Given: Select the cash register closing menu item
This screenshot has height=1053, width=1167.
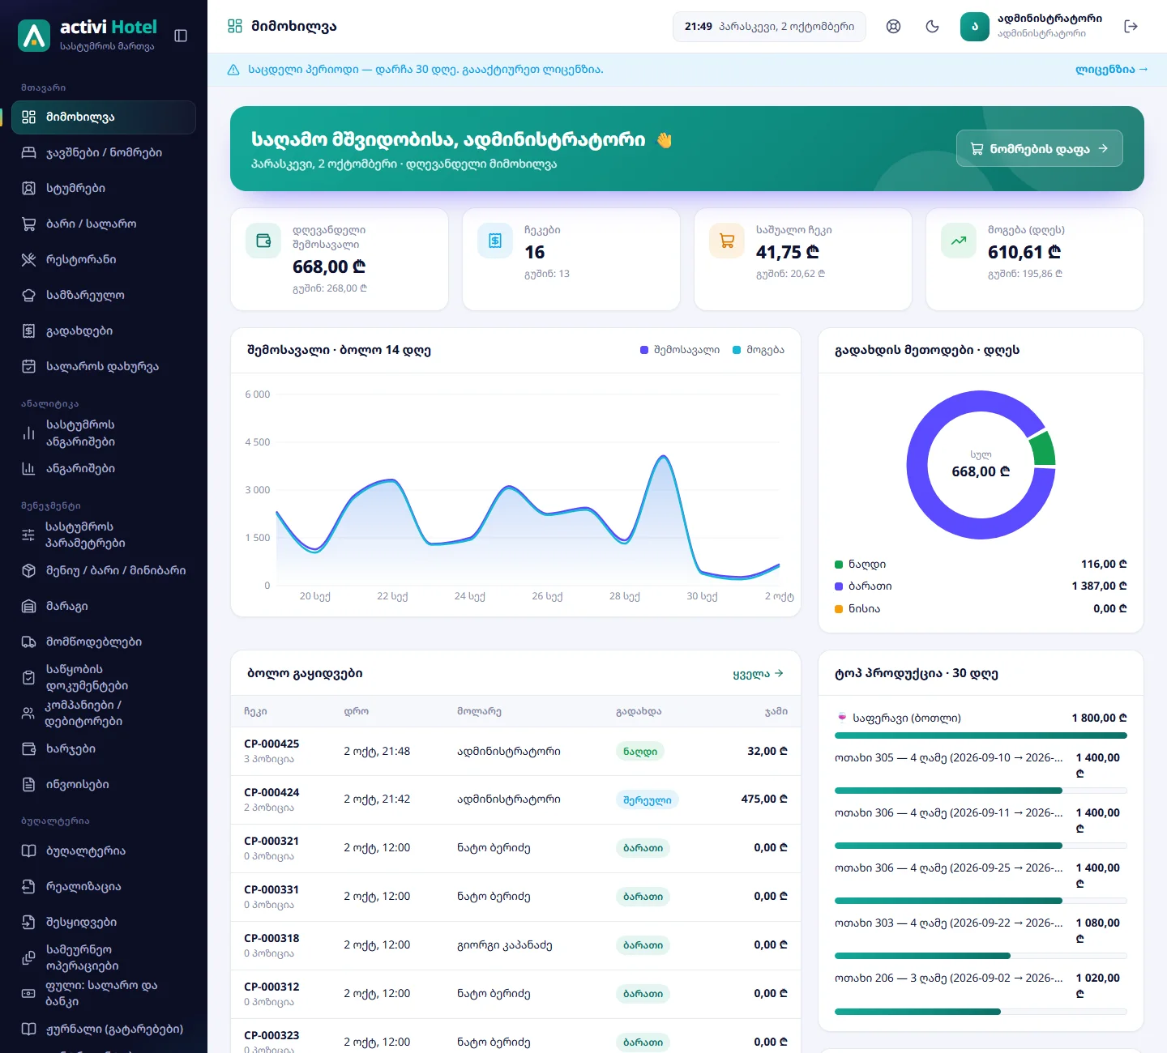Looking at the screenshot, I should (x=104, y=366).
